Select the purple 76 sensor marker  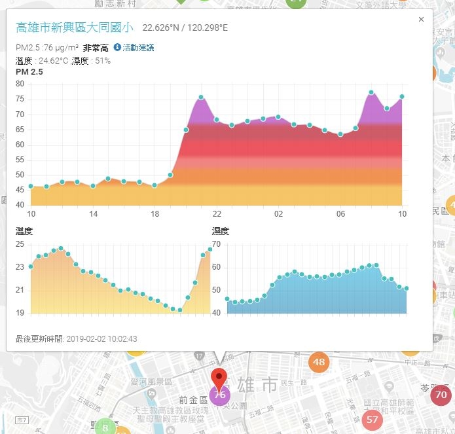[220, 395]
